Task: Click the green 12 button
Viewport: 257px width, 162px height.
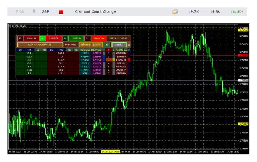Action: coord(107,45)
